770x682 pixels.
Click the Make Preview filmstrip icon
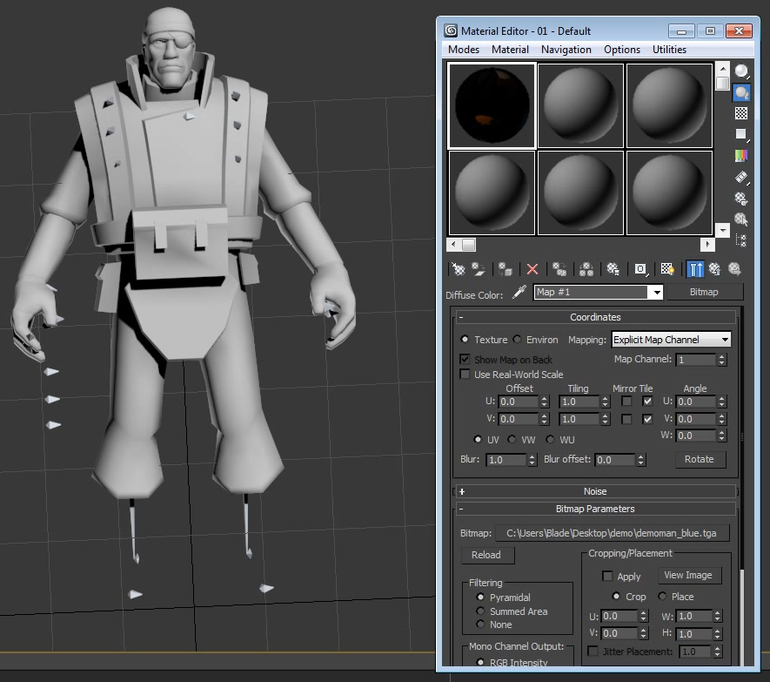pyautogui.click(x=741, y=177)
